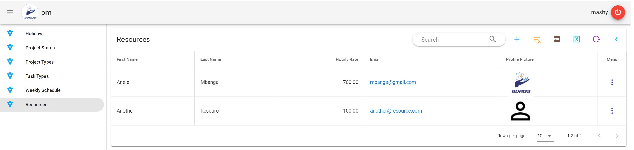Expand the rows per page dropdown
This screenshot has width=634, height=150.
(549, 136)
